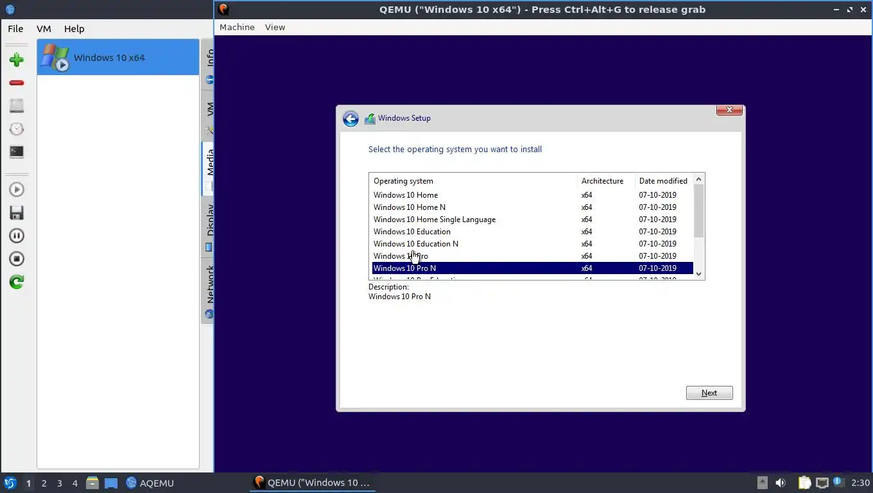The height and width of the screenshot is (493, 873).
Task: Click the floppy disk save VM icon
Action: 17,212
